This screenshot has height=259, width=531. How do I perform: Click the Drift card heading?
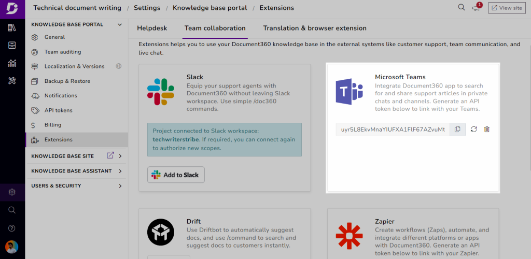click(x=194, y=222)
